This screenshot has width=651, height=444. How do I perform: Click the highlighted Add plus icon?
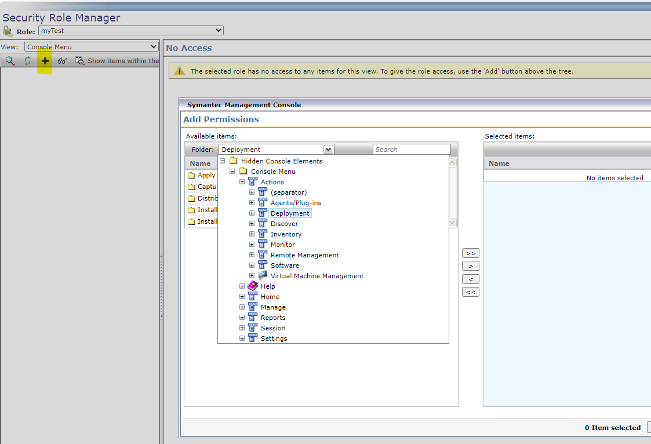[45, 61]
